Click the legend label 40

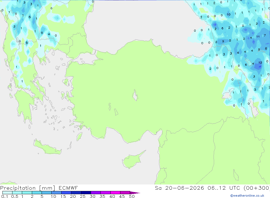pos(112,196)
